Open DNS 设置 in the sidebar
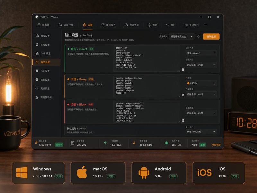The width and height of the screenshot is (257, 193). (x=46, y=53)
